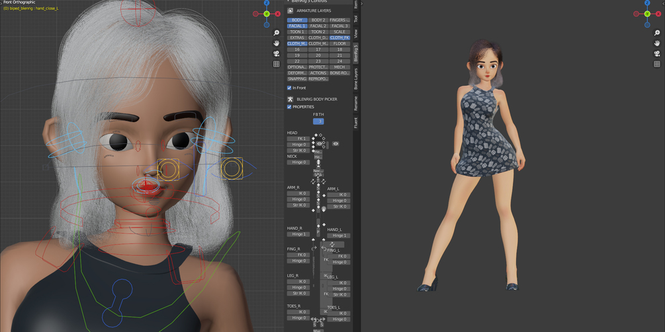Click the swap arrows icon above FING_L
Screen dimensions: 665x332
(x=332, y=244)
